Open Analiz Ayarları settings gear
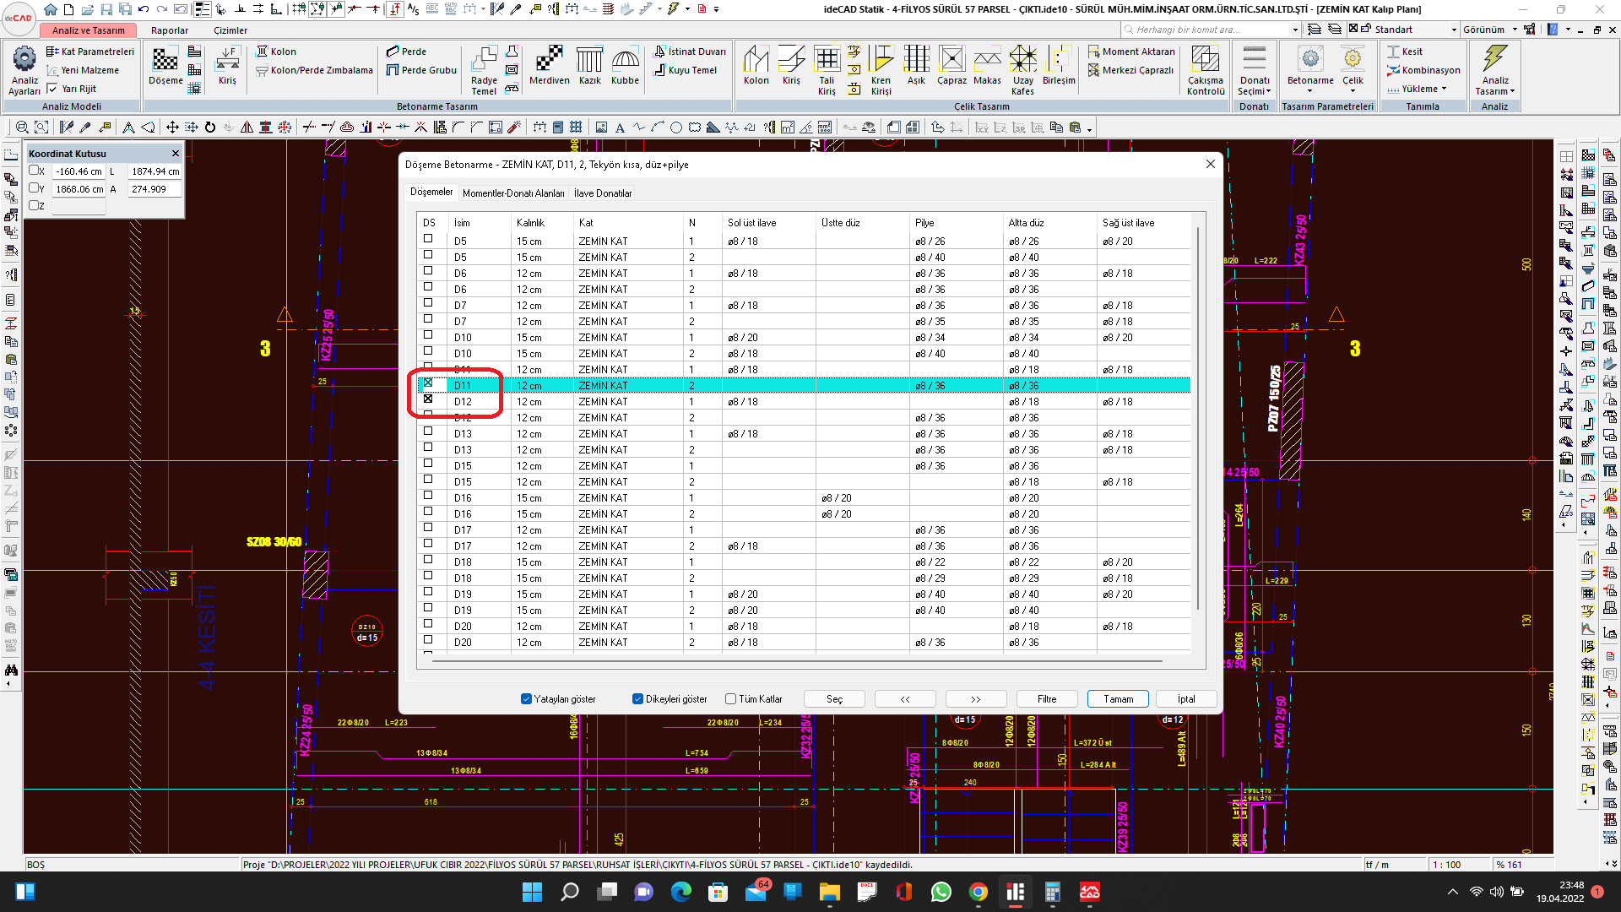1621x912 pixels. [24, 71]
